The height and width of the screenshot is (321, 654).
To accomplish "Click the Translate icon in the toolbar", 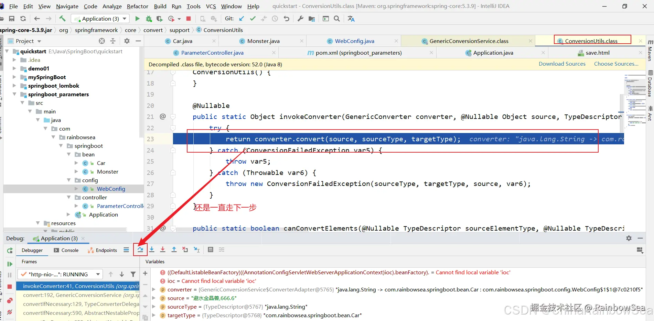I will click(x=351, y=19).
